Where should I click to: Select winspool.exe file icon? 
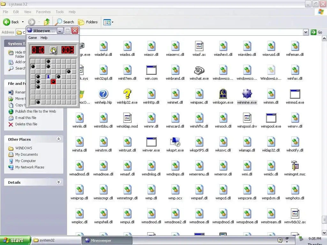click(271, 118)
